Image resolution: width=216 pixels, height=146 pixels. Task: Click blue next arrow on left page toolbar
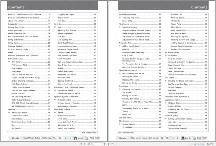pos(70,138)
